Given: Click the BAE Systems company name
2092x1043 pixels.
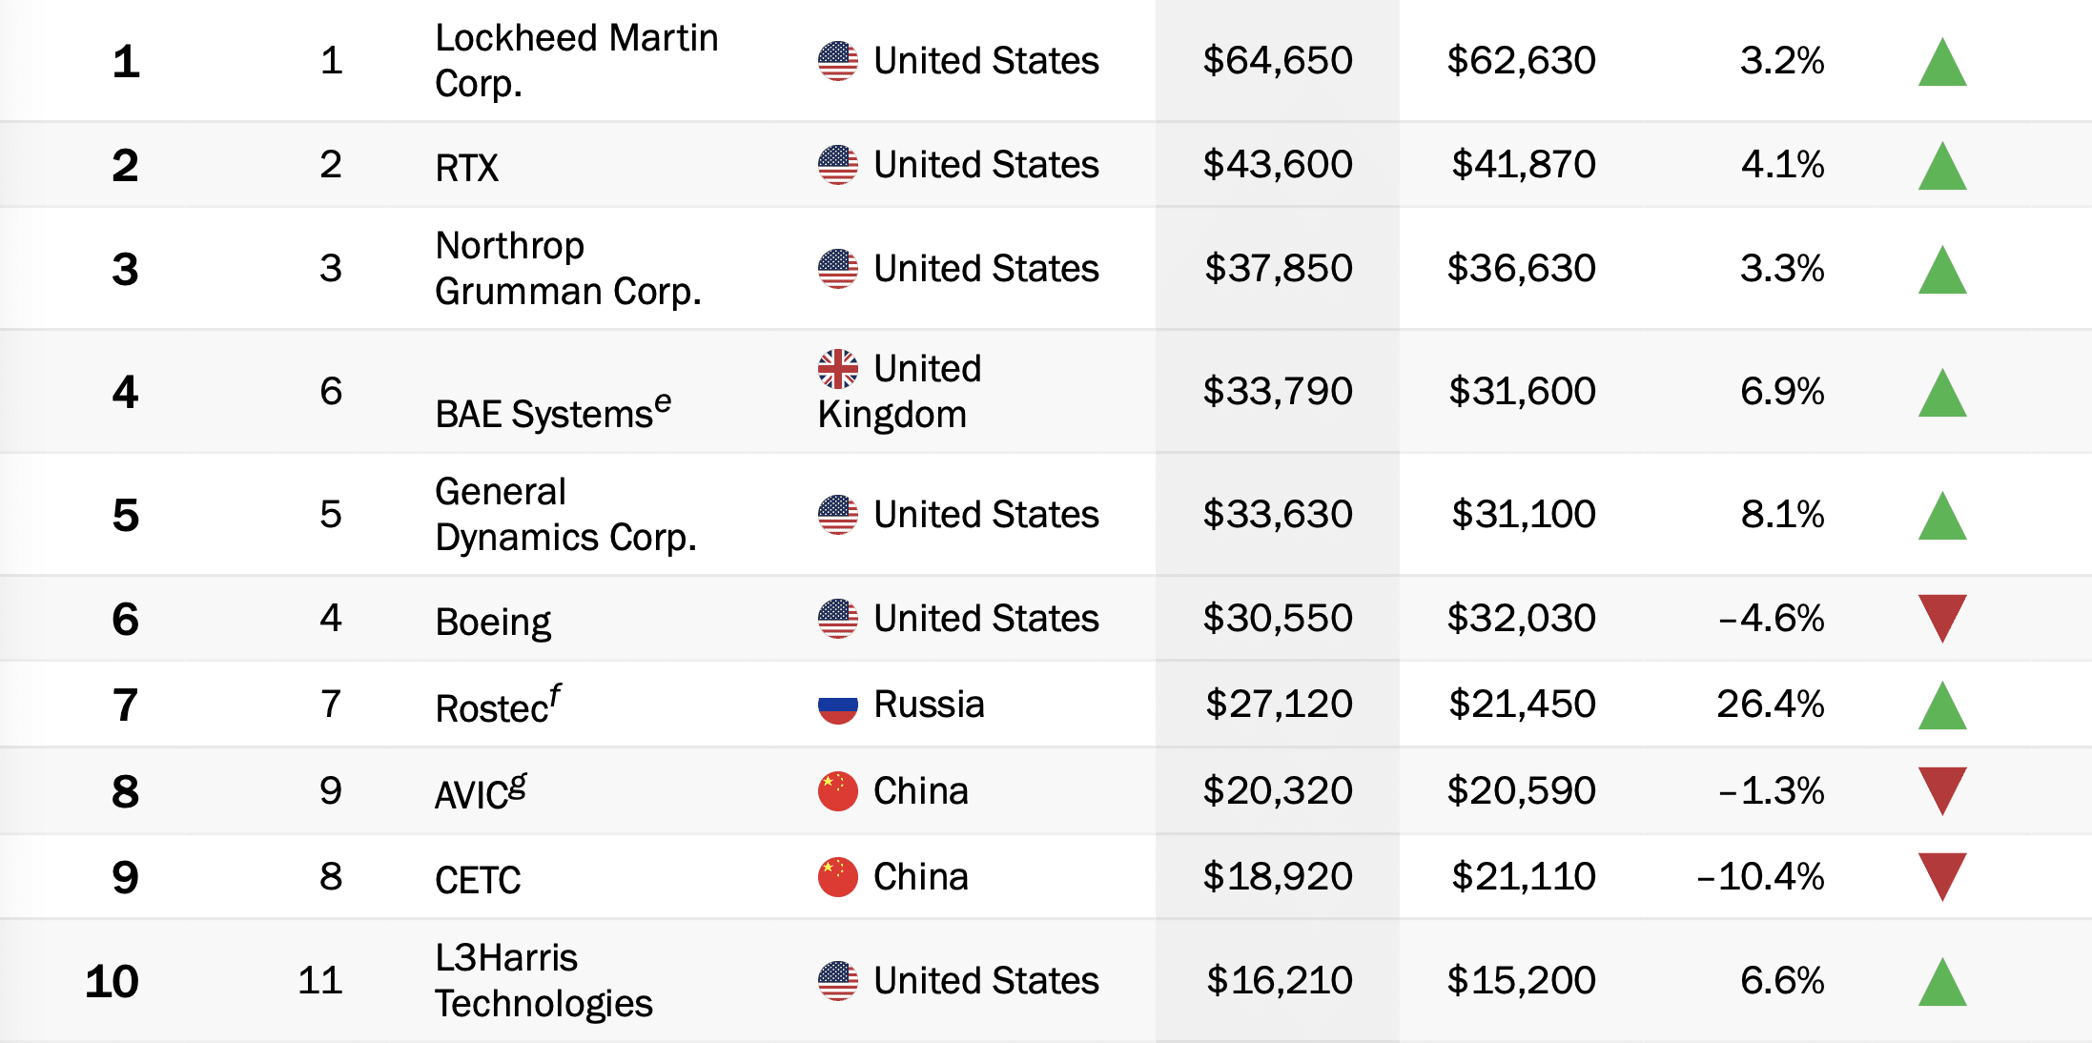Looking at the screenshot, I should [544, 415].
